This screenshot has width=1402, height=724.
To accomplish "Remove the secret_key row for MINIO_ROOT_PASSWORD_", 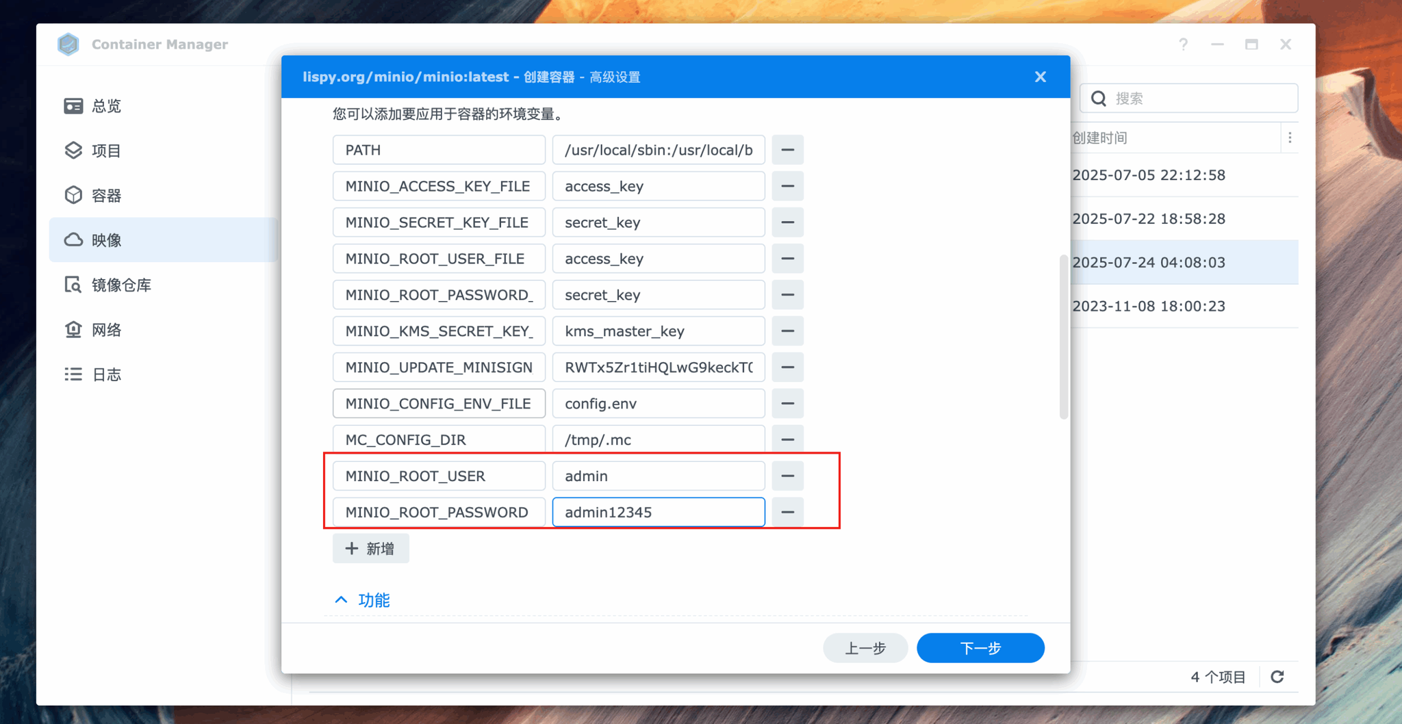I will [787, 295].
